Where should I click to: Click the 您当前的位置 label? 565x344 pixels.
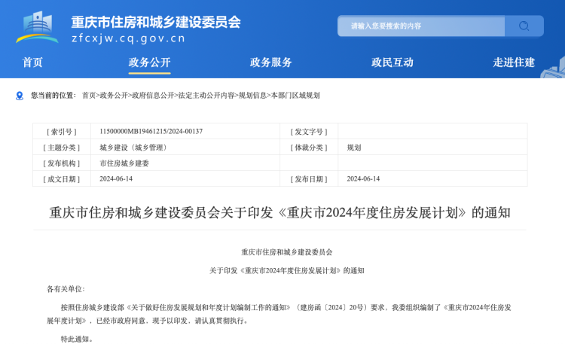pyautogui.click(x=53, y=96)
